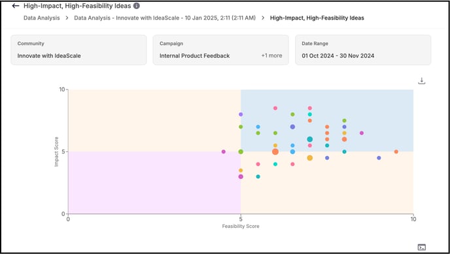450x254 pixels.
Task: Select the purple point at feasibility 9
Action: pos(379,158)
